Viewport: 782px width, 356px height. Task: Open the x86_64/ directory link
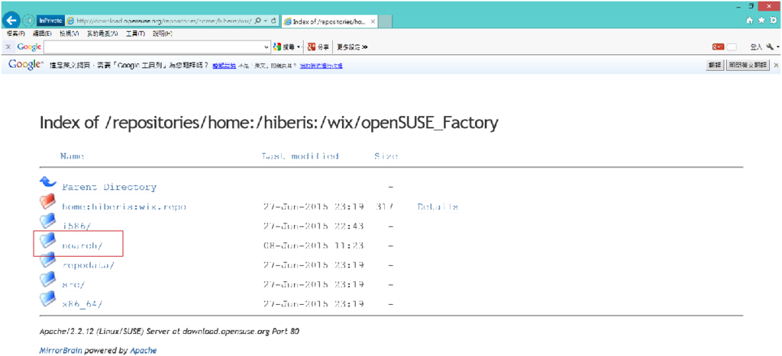[82, 303]
